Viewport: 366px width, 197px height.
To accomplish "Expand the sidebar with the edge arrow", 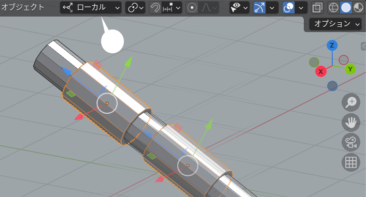I will (363, 47).
